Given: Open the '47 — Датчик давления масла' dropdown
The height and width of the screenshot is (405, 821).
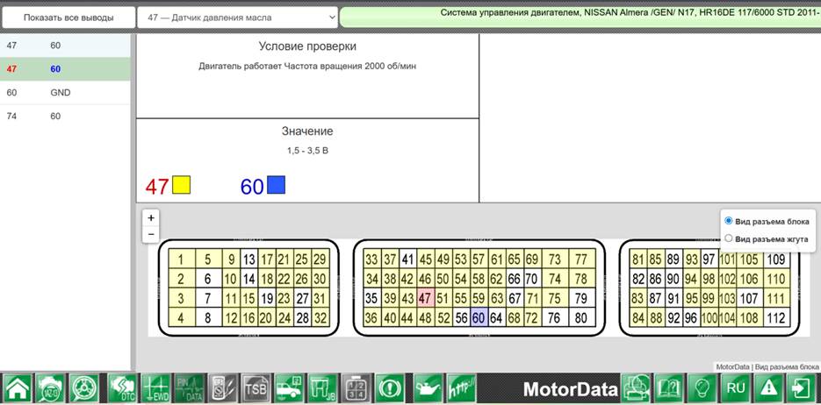Looking at the screenshot, I should (x=237, y=18).
